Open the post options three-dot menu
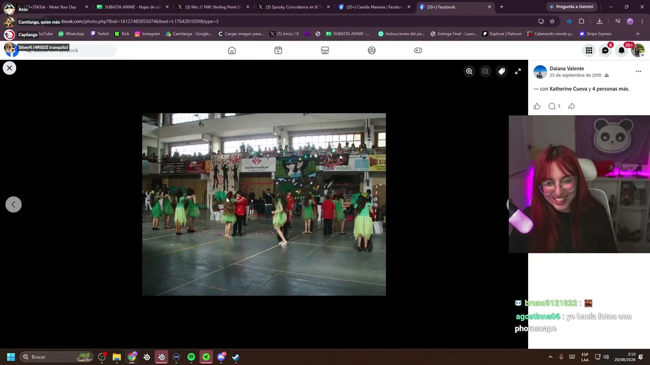The width and height of the screenshot is (650, 365). (x=638, y=71)
